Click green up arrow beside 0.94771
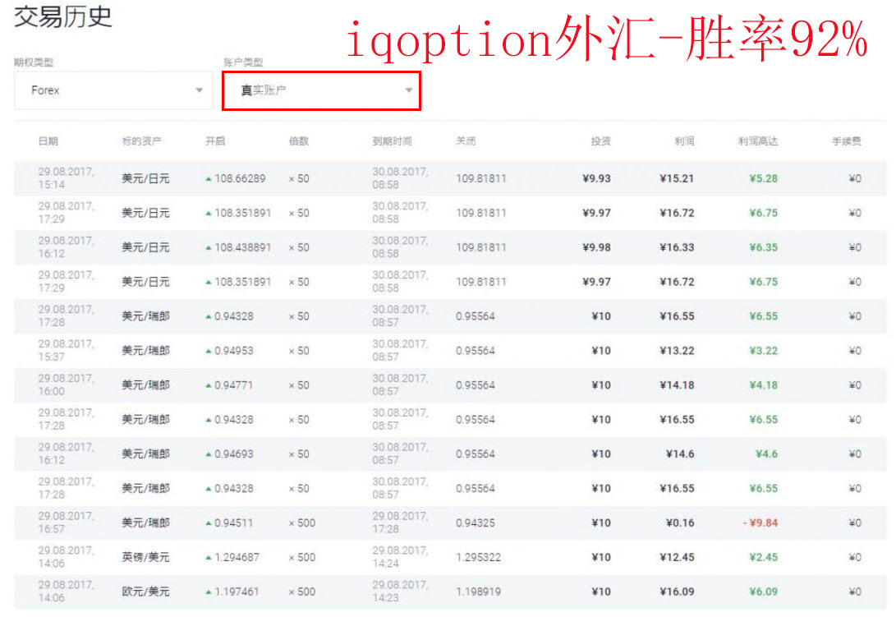Viewport: 896px width, 617px height. pyautogui.click(x=209, y=385)
